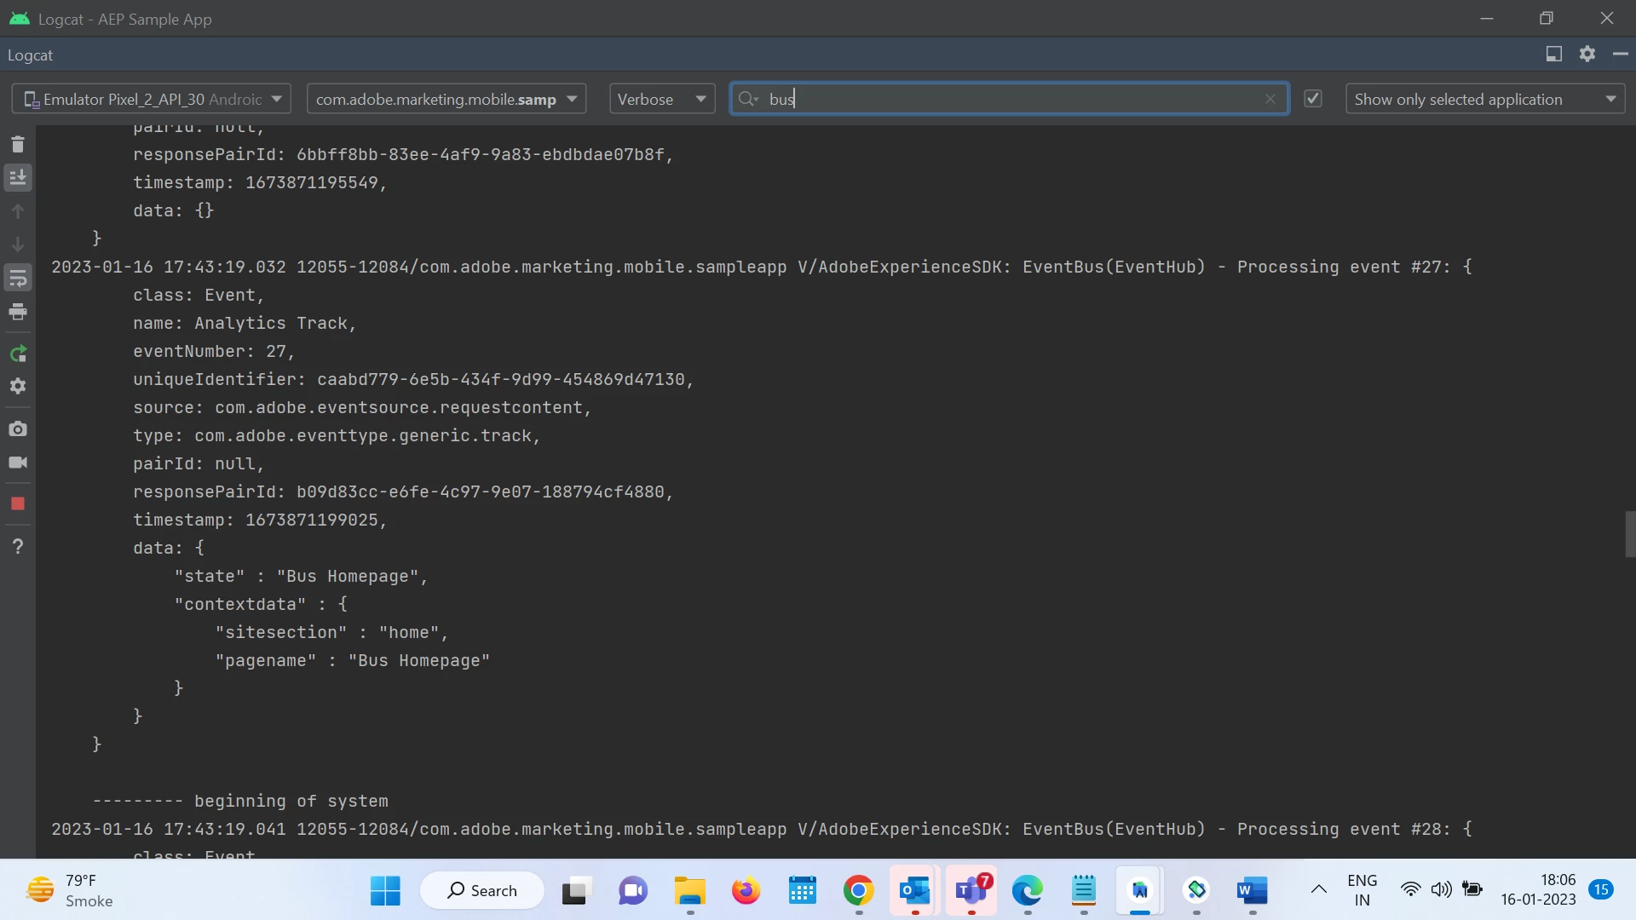
Task: Expand com.adobe.marketing.mobile process dropdown
Action: pyautogui.click(x=446, y=99)
